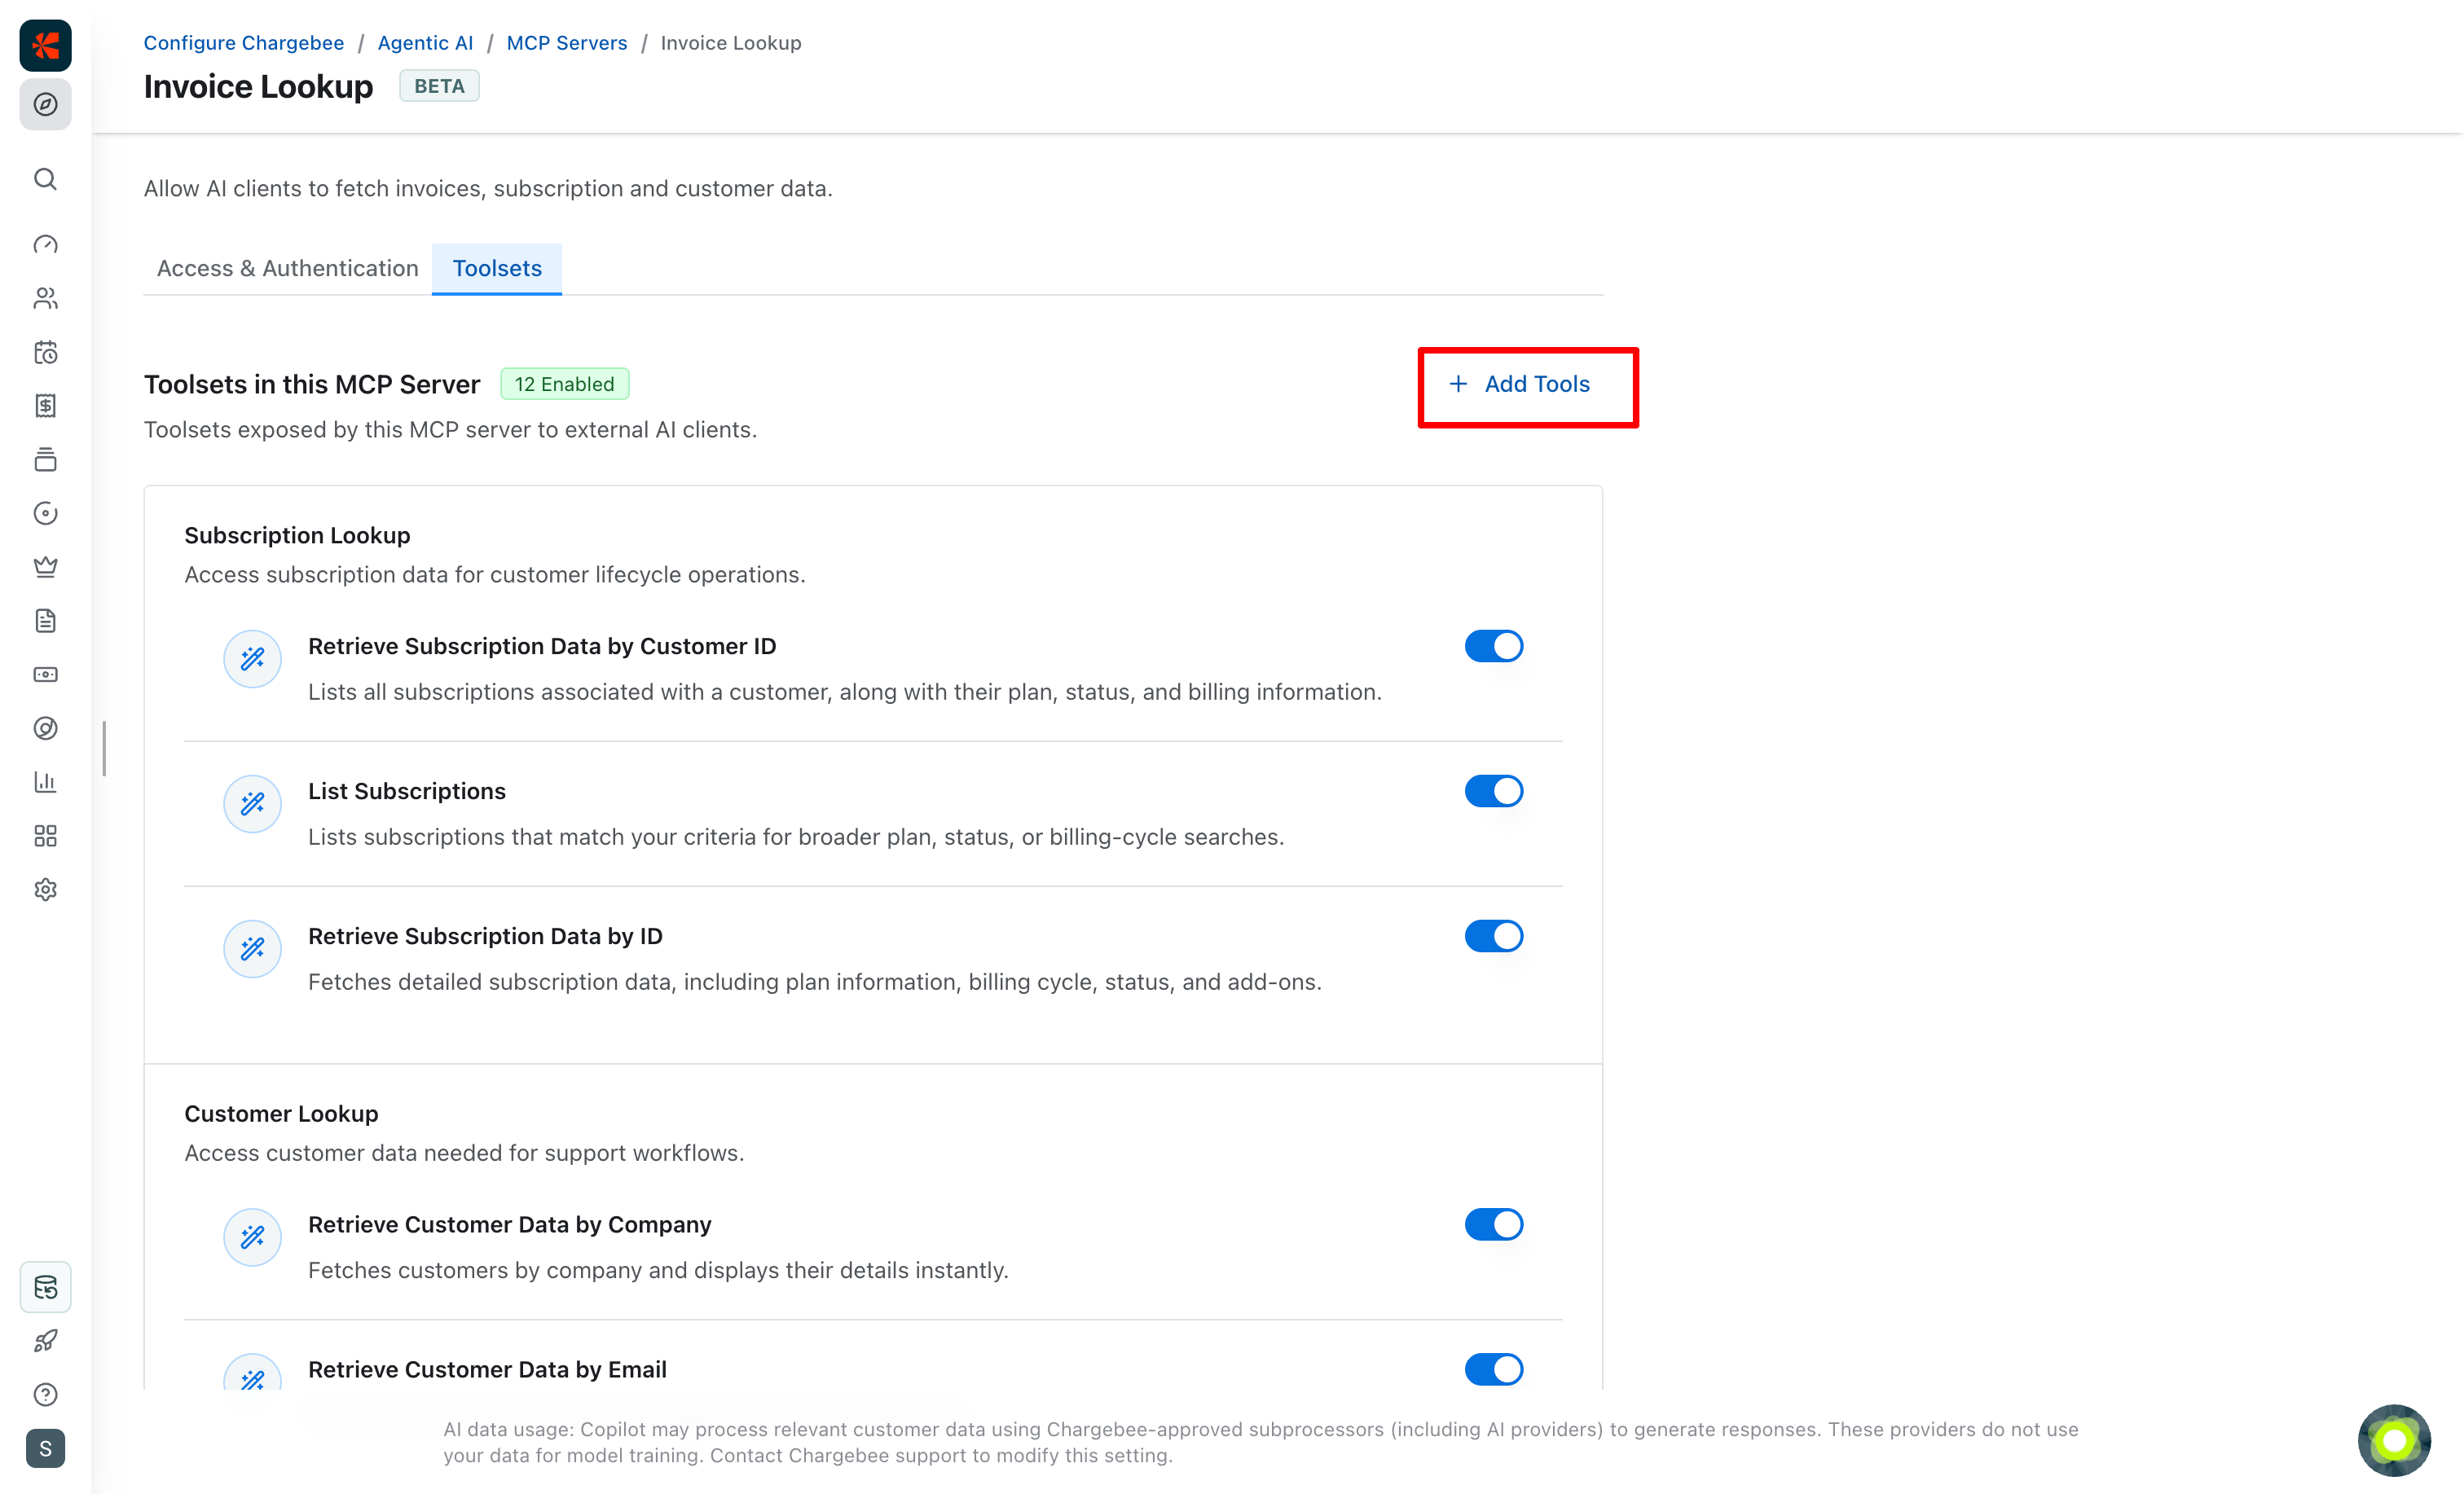
Task: Open the calendar-clock sidebar icon
Action: click(x=45, y=352)
